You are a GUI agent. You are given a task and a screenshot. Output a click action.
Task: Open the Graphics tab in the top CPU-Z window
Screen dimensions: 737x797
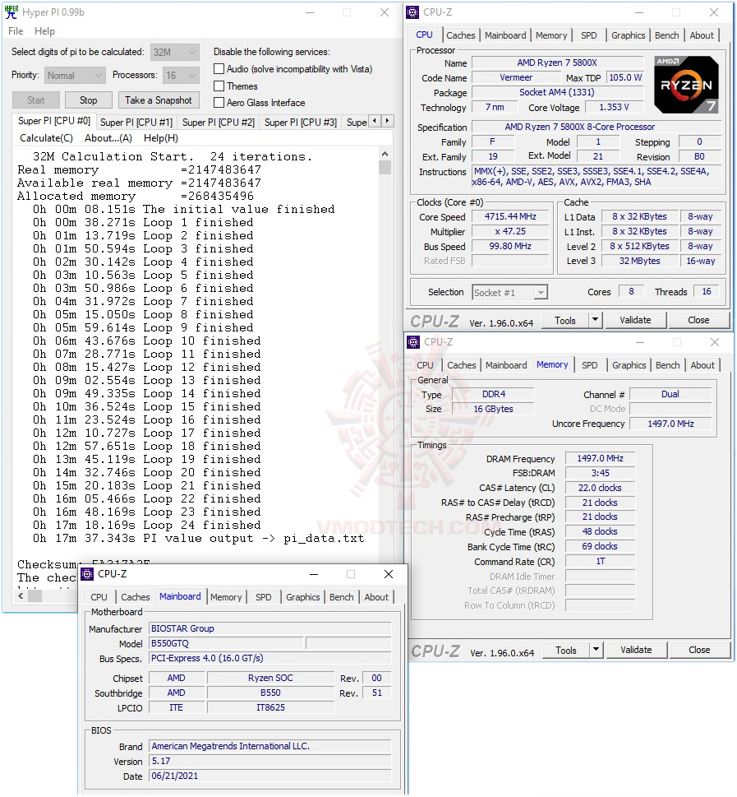point(629,35)
